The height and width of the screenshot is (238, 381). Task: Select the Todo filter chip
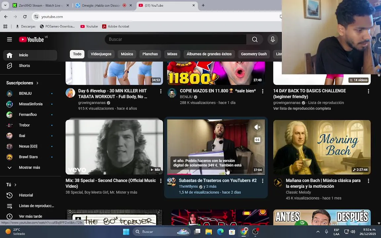pyautogui.click(x=77, y=54)
